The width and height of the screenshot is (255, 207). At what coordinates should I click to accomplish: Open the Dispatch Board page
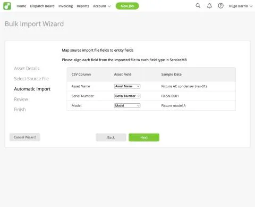[42, 6]
